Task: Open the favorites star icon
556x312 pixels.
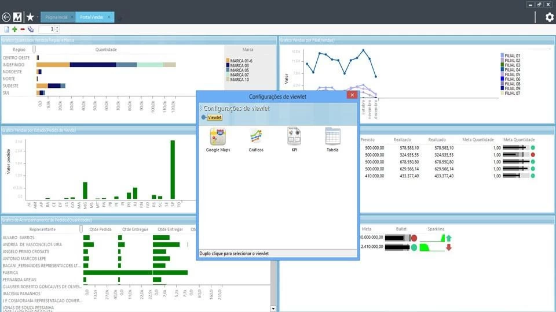Action: click(30, 17)
